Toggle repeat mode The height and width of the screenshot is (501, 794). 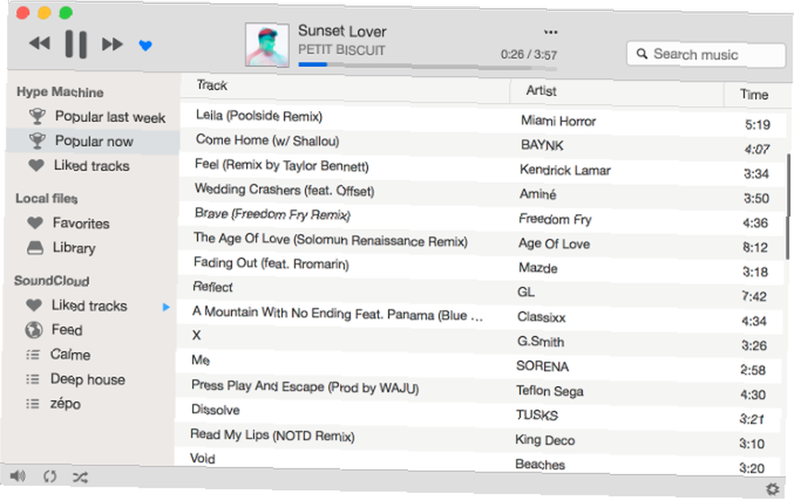(49, 476)
